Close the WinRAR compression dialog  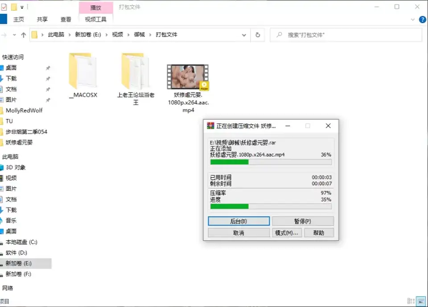(328, 125)
